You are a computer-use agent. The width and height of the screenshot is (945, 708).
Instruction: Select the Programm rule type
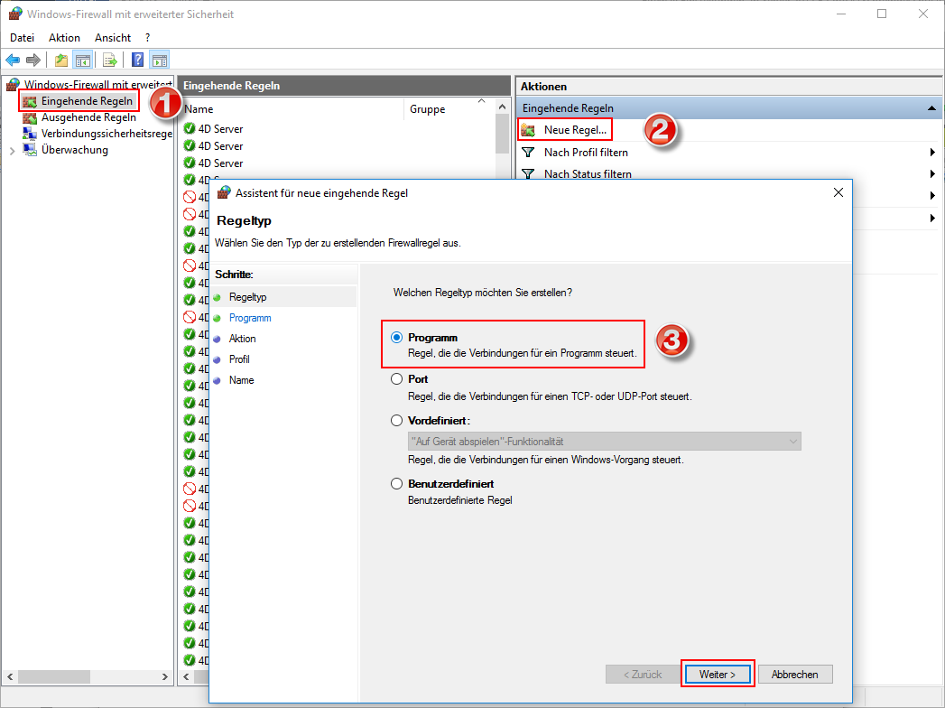(x=396, y=338)
